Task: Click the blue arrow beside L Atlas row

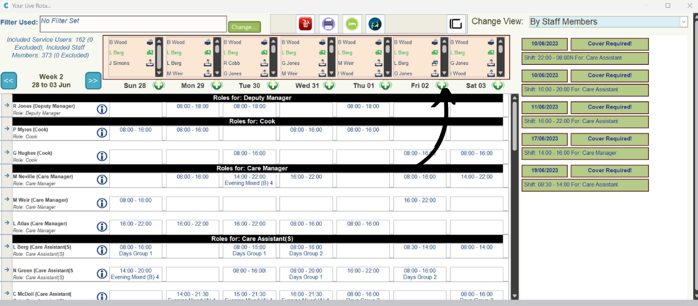Action: [x=7, y=223]
